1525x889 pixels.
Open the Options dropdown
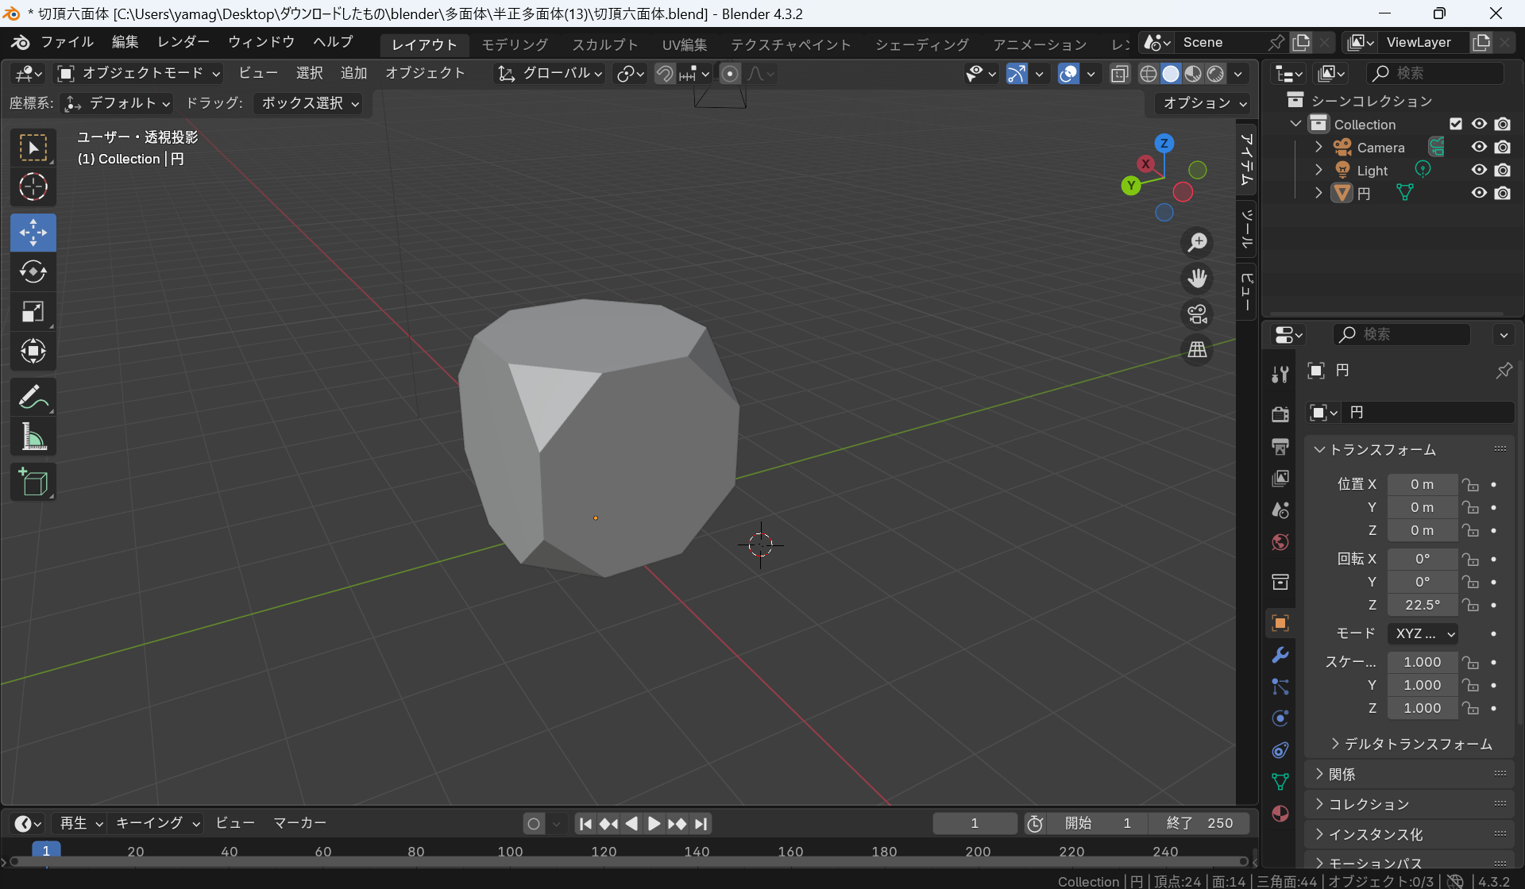click(x=1203, y=103)
